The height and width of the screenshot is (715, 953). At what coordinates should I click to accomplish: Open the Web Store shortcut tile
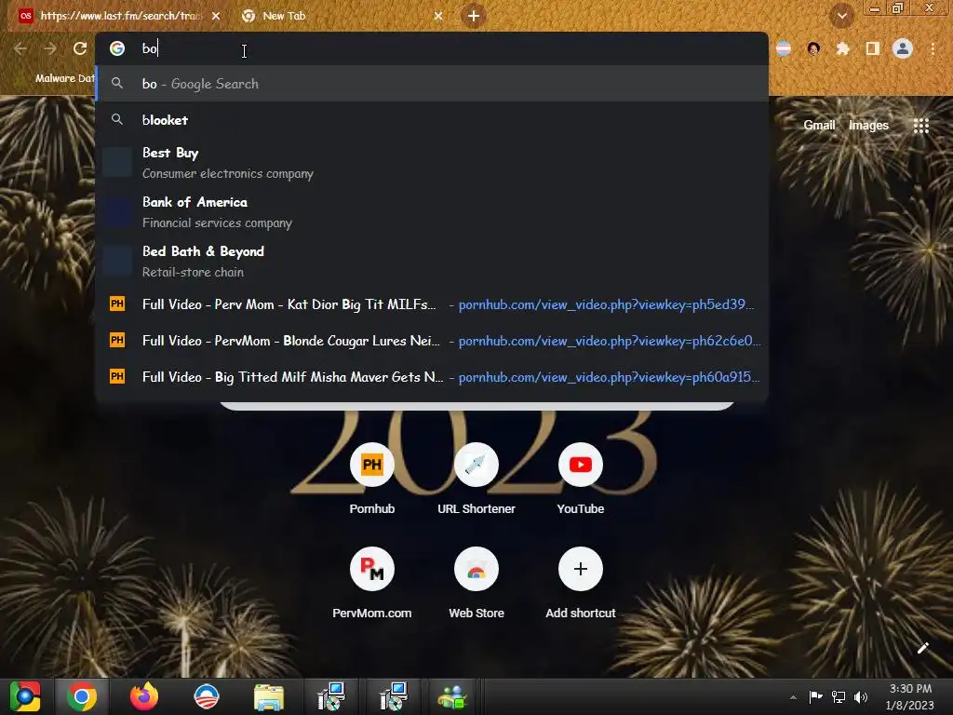pyautogui.click(x=476, y=584)
